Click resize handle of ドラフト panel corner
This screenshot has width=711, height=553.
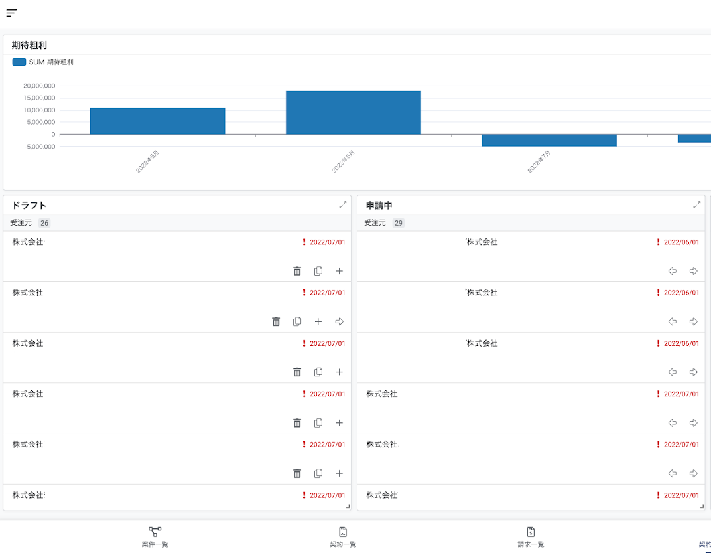pos(347,507)
